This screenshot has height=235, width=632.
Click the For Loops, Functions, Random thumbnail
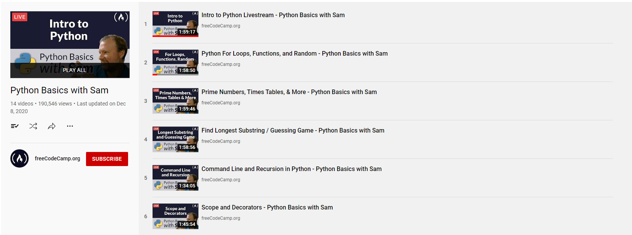[175, 62]
